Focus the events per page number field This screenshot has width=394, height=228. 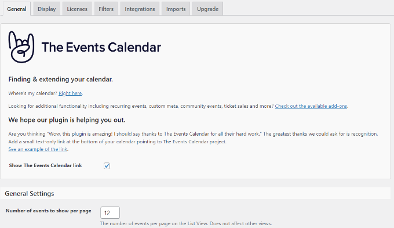click(110, 213)
